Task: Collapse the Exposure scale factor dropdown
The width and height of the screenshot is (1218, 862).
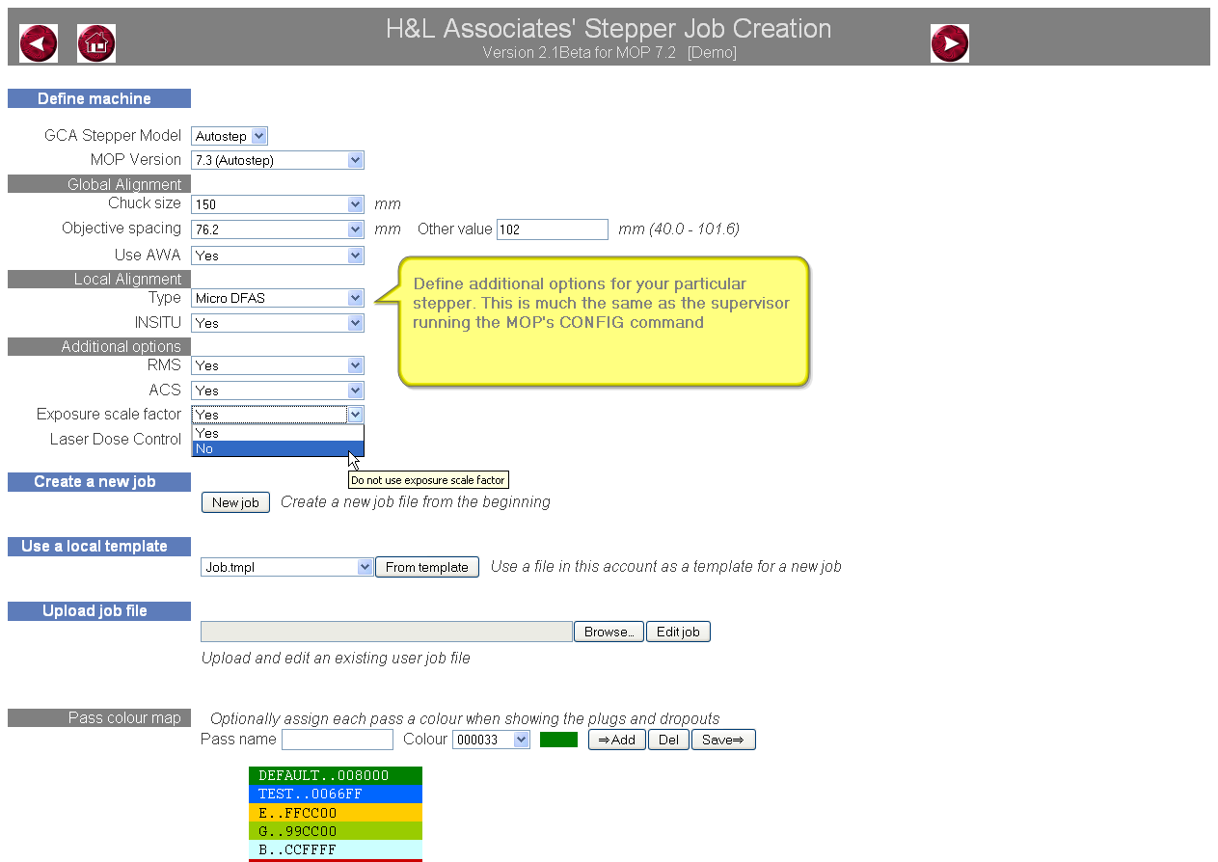Action: coord(278,415)
